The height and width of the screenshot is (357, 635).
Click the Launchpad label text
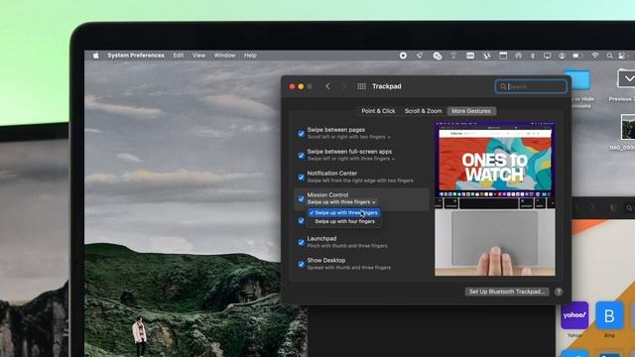pyautogui.click(x=321, y=238)
